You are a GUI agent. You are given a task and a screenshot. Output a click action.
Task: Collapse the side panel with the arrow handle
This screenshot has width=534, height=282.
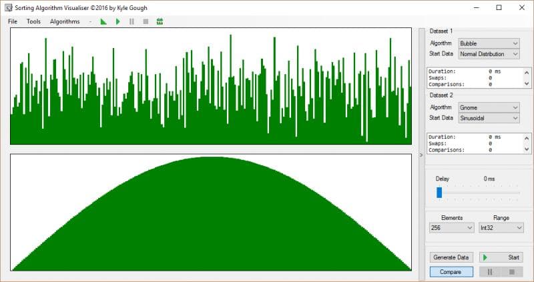421,155
